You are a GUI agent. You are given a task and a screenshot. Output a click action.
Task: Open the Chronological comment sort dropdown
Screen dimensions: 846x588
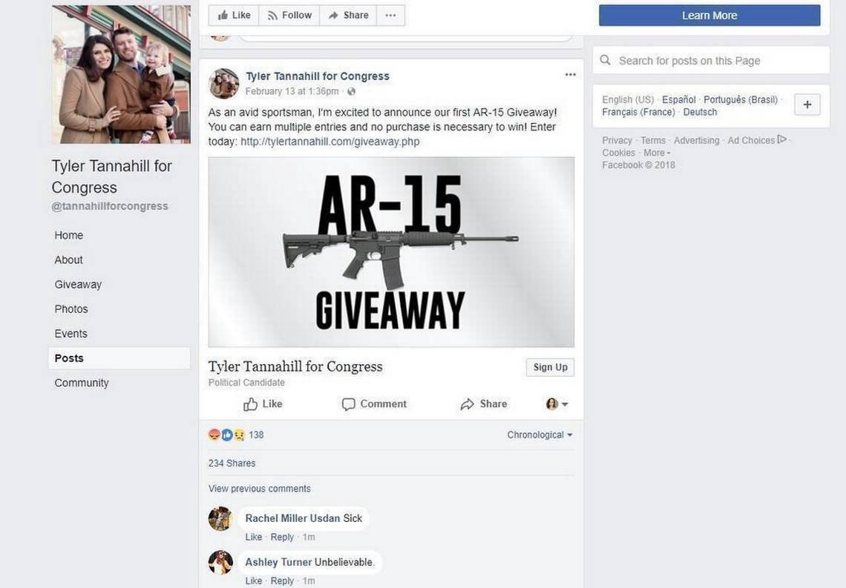click(540, 435)
